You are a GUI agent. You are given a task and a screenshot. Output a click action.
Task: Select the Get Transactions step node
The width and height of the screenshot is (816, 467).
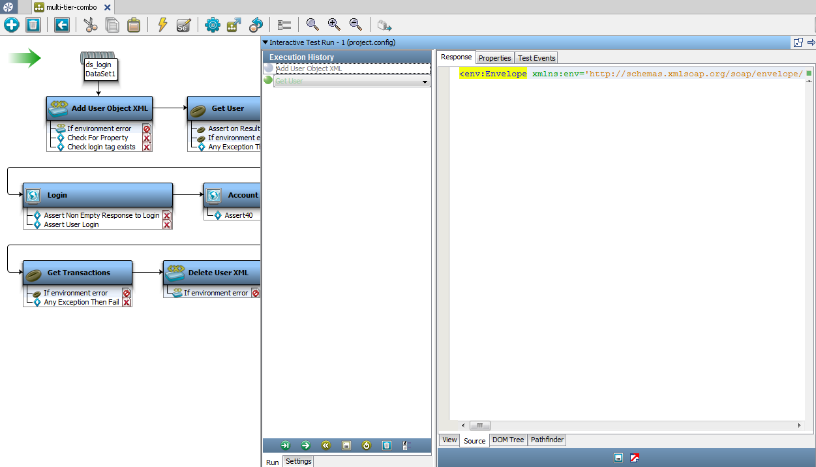(78, 273)
